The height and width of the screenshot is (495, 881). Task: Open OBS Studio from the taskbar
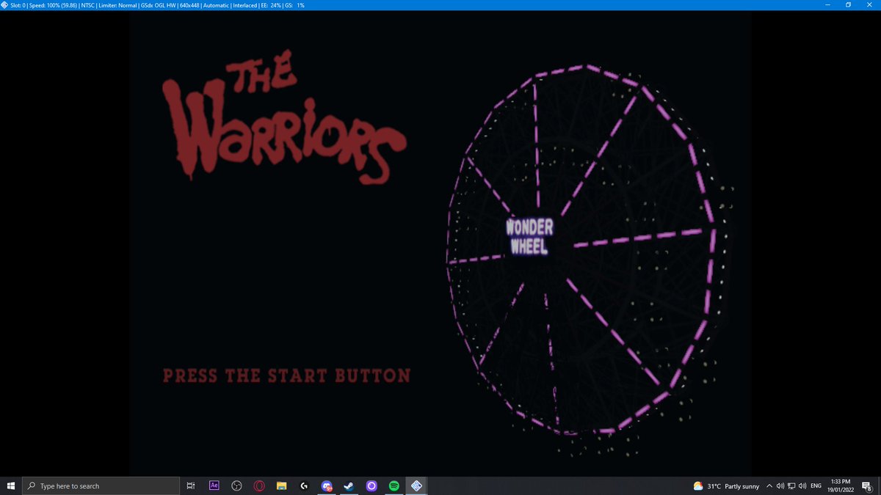(x=236, y=485)
